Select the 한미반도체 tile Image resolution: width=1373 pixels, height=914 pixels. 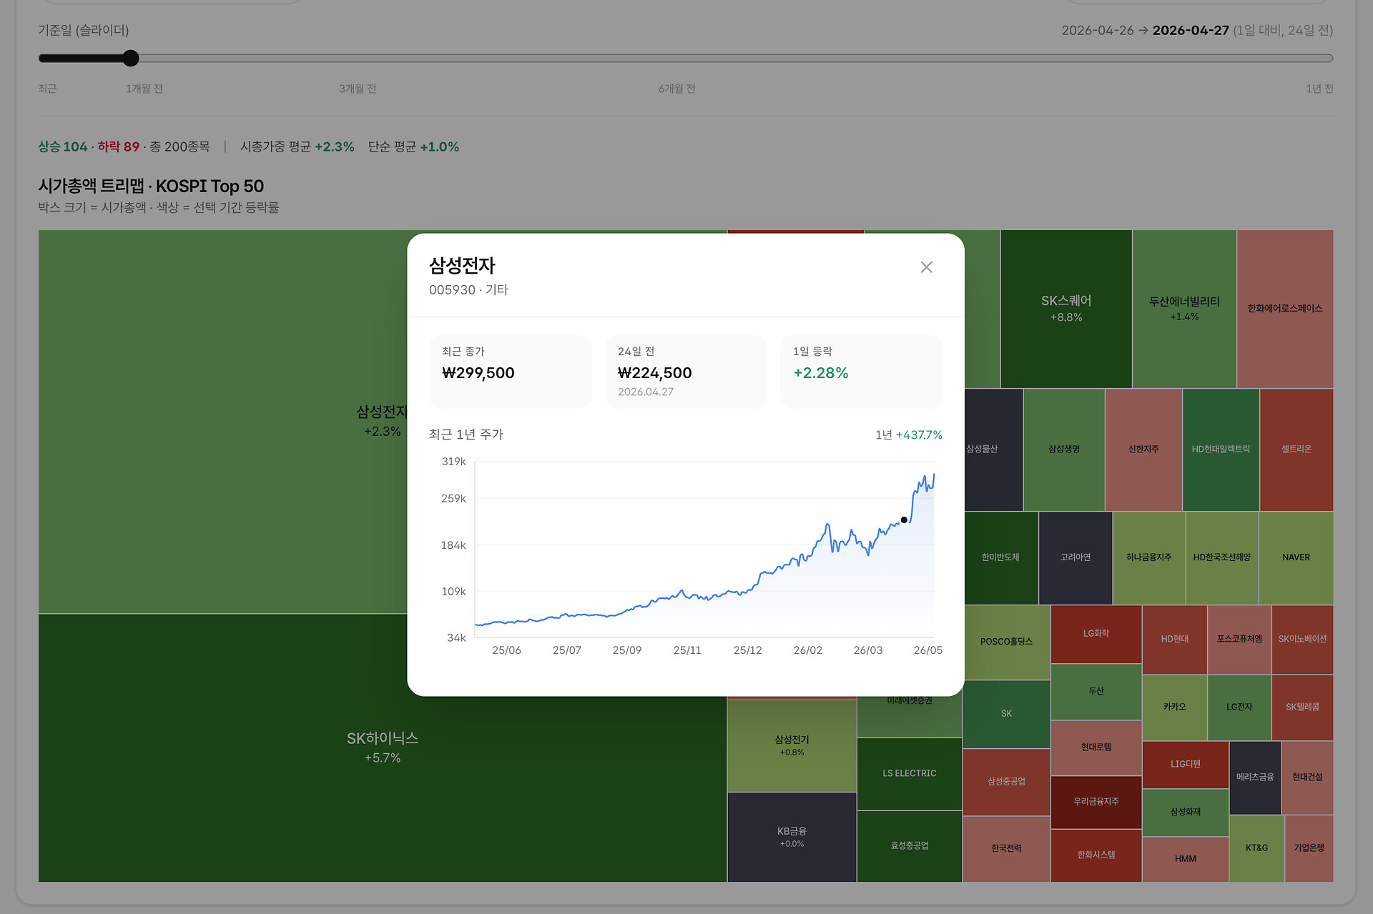1000,558
